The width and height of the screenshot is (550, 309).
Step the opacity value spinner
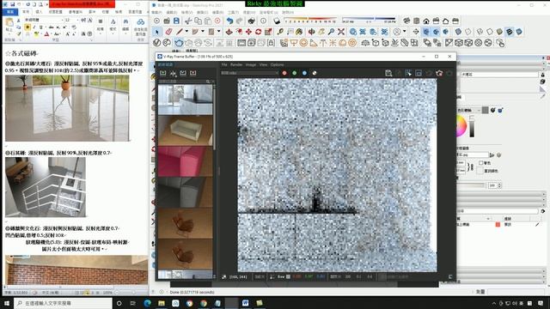(499, 185)
